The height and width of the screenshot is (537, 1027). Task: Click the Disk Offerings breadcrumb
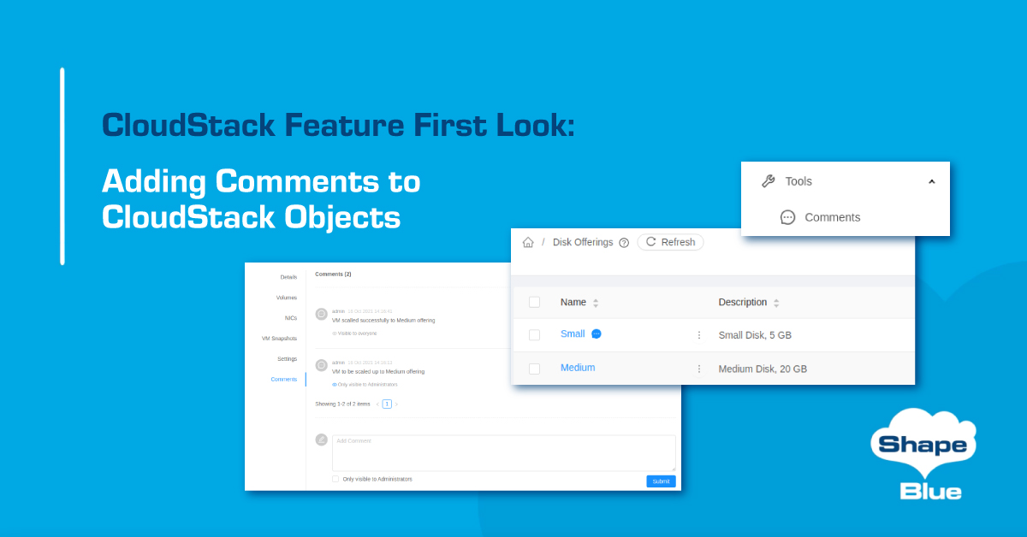click(x=583, y=242)
